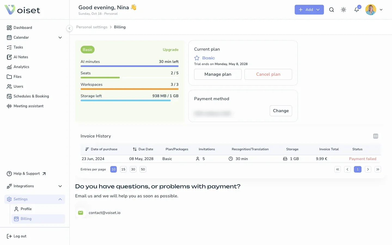Expand the account menu chevron beside avatar

[381, 10]
